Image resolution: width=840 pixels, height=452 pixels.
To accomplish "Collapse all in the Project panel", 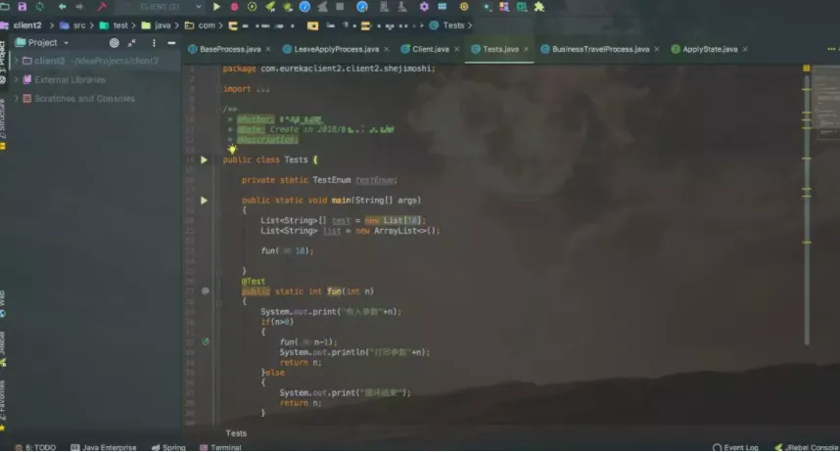I will pyautogui.click(x=132, y=42).
